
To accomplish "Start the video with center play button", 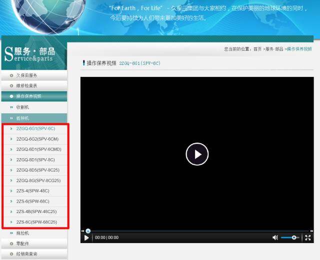I will 197,154.
